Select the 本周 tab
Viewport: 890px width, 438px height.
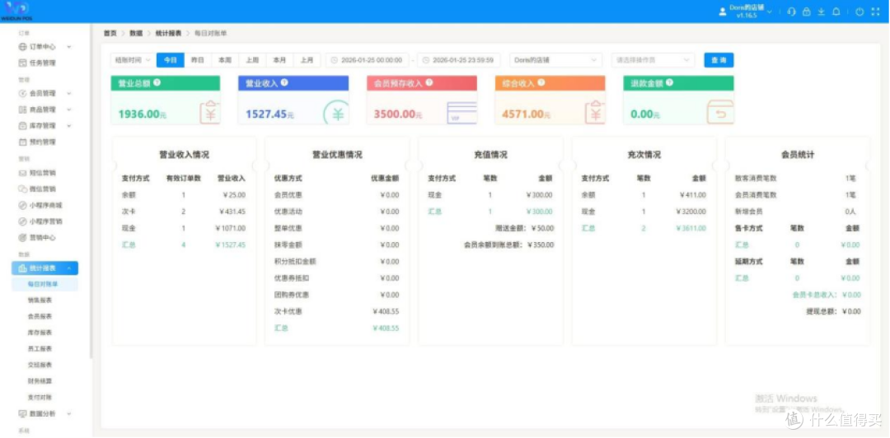[x=225, y=60]
